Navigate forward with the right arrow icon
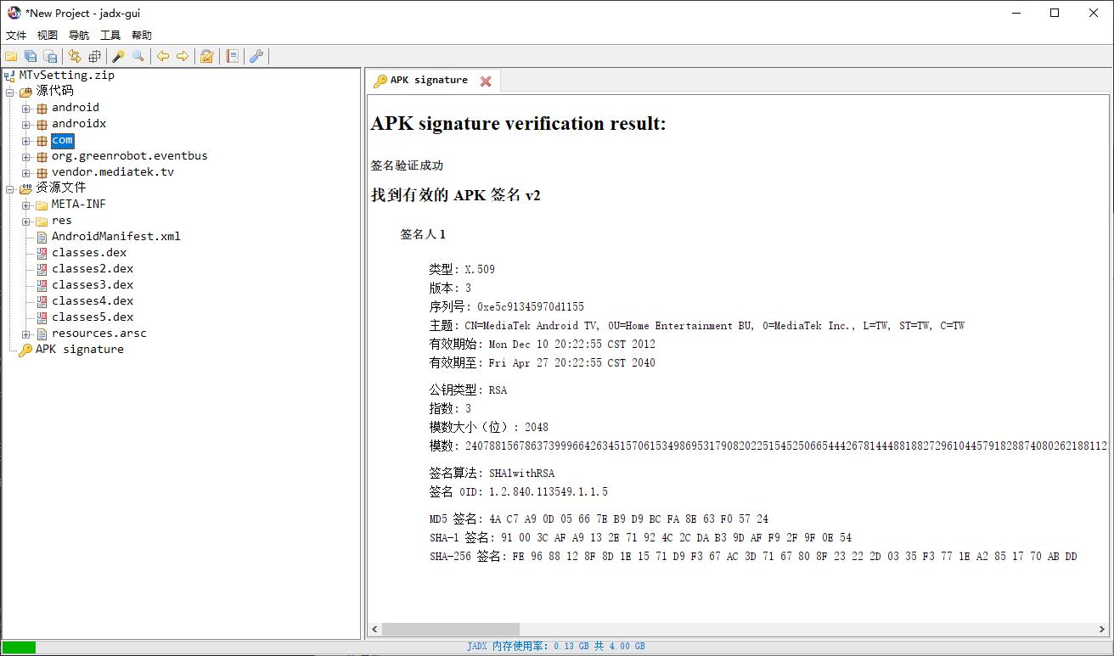The height and width of the screenshot is (656, 1114). coord(183,56)
